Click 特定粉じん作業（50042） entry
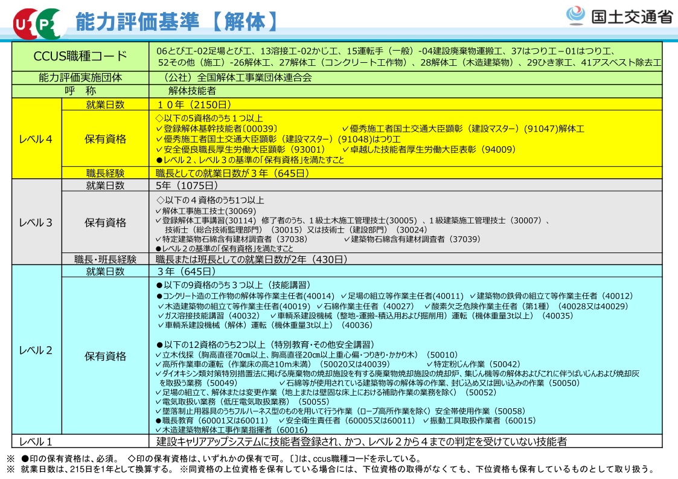Screen dimensions: 678x479 (x=474, y=364)
